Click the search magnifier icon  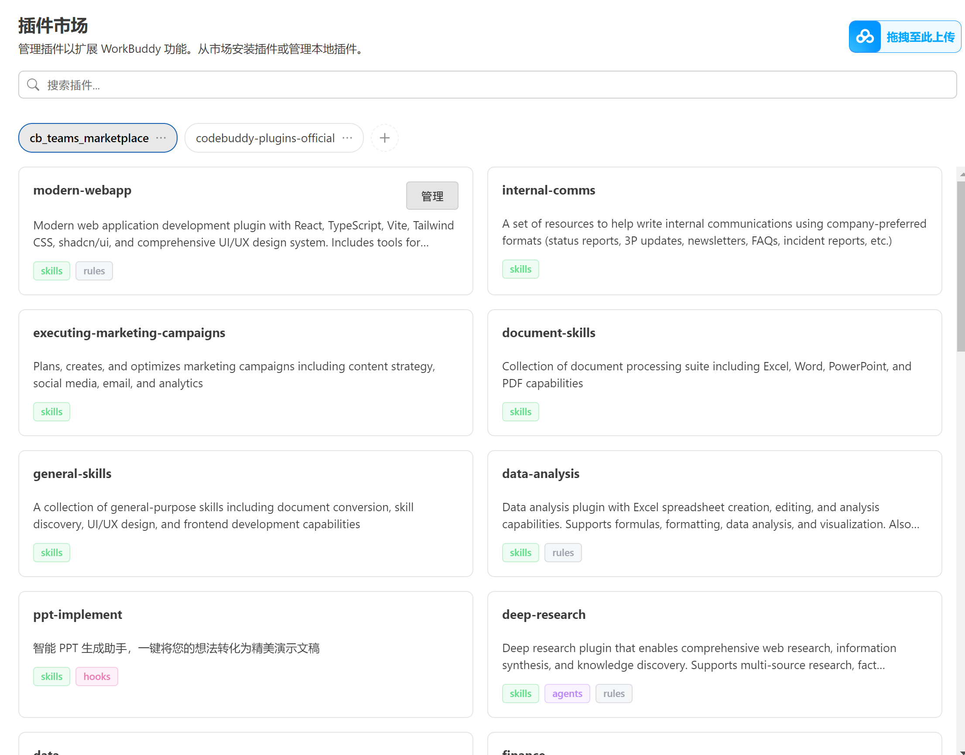coord(33,85)
